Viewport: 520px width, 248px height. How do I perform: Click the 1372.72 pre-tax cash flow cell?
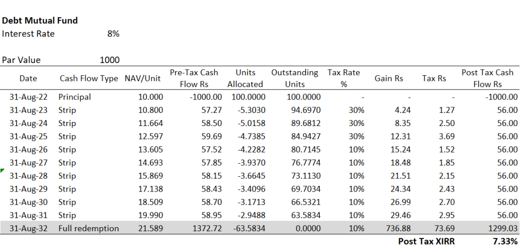[207, 228]
